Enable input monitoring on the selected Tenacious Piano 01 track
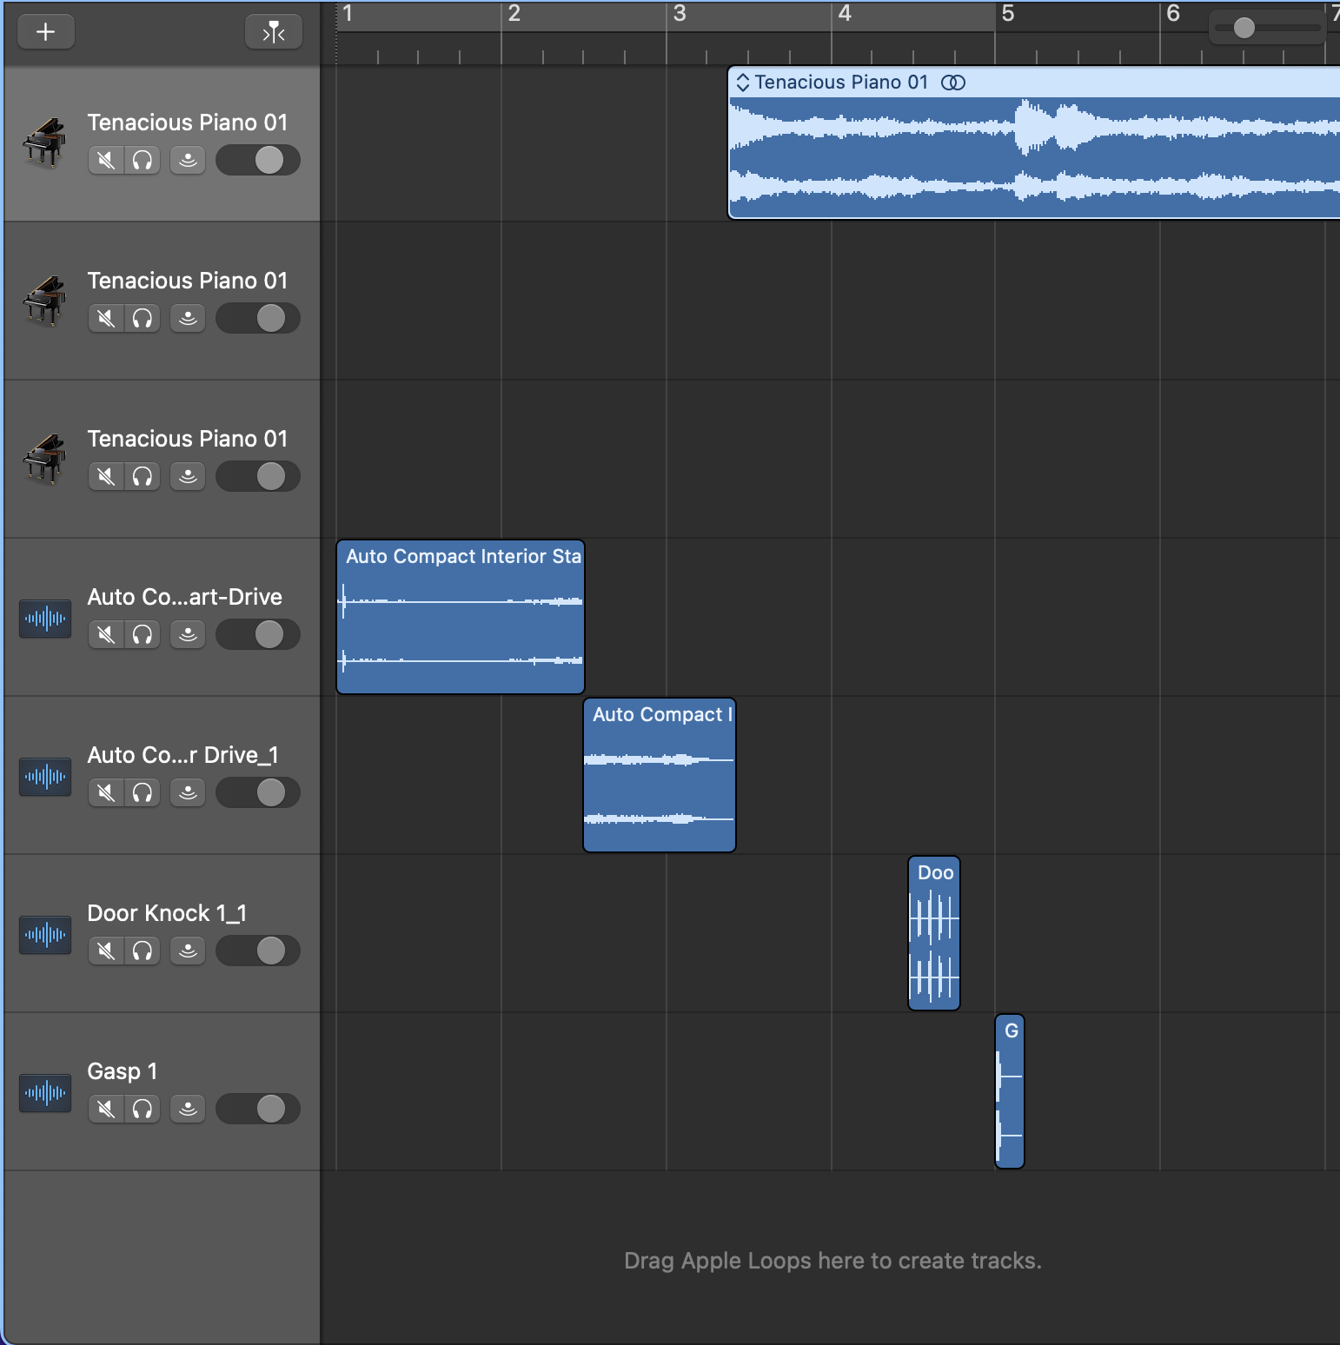Image resolution: width=1340 pixels, height=1345 pixels. tap(188, 161)
